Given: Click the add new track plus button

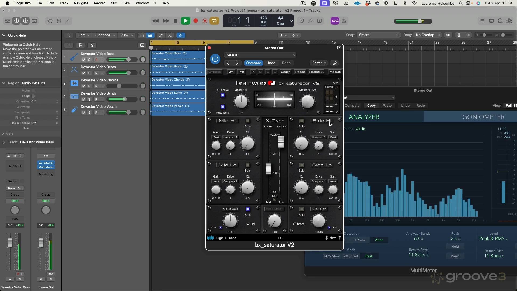Looking at the screenshot, I should pos(69,45).
